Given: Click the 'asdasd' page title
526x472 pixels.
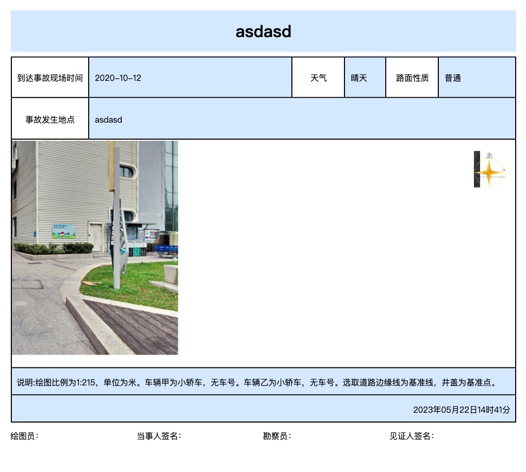Looking at the screenshot, I should [x=264, y=31].
